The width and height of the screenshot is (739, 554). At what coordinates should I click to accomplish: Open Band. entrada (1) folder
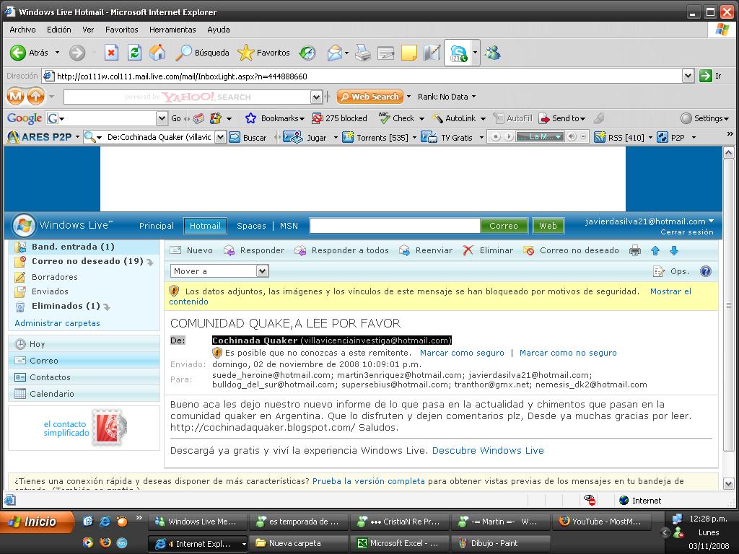click(73, 247)
